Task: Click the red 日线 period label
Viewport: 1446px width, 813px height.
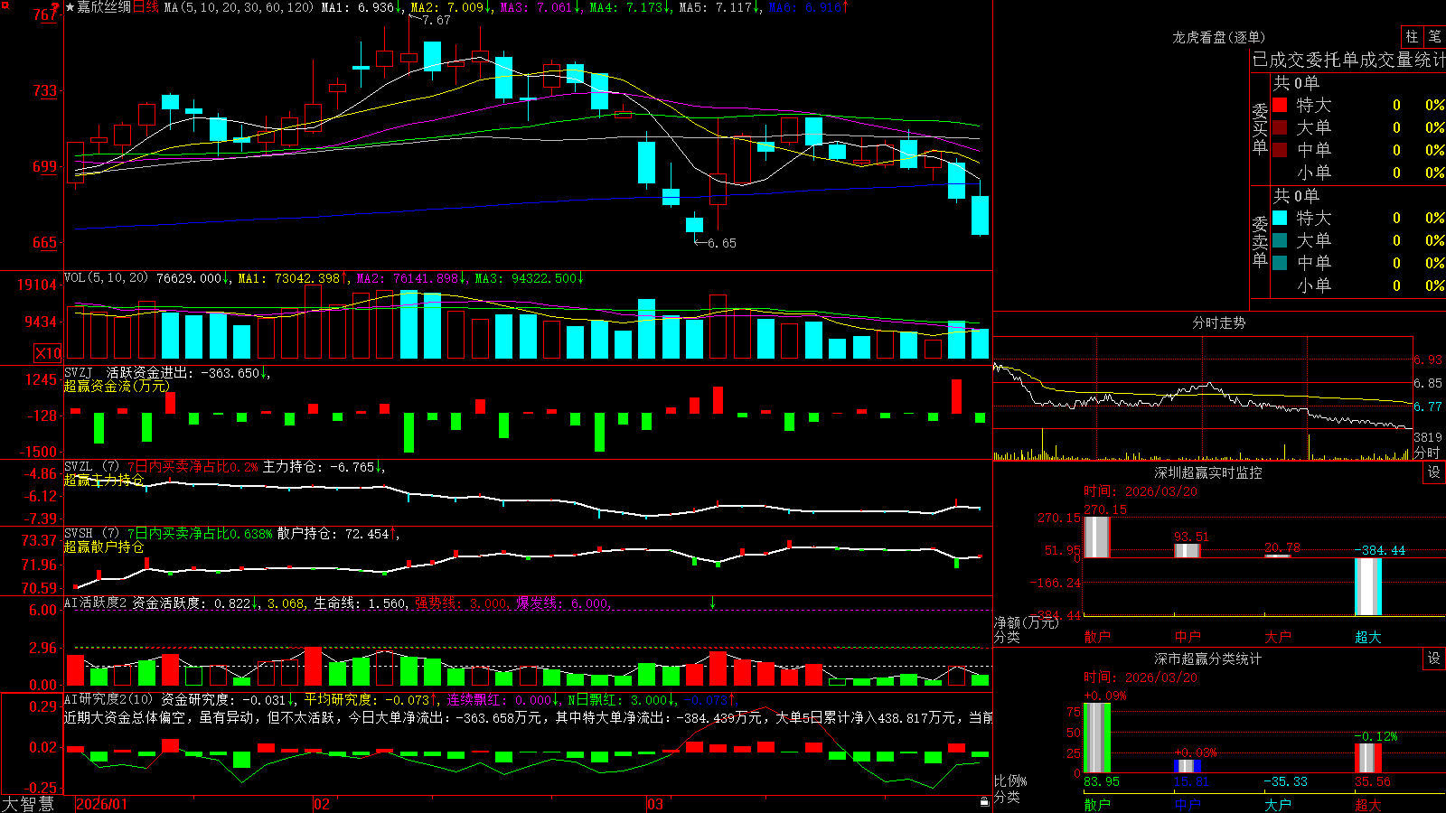Action: [x=146, y=7]
